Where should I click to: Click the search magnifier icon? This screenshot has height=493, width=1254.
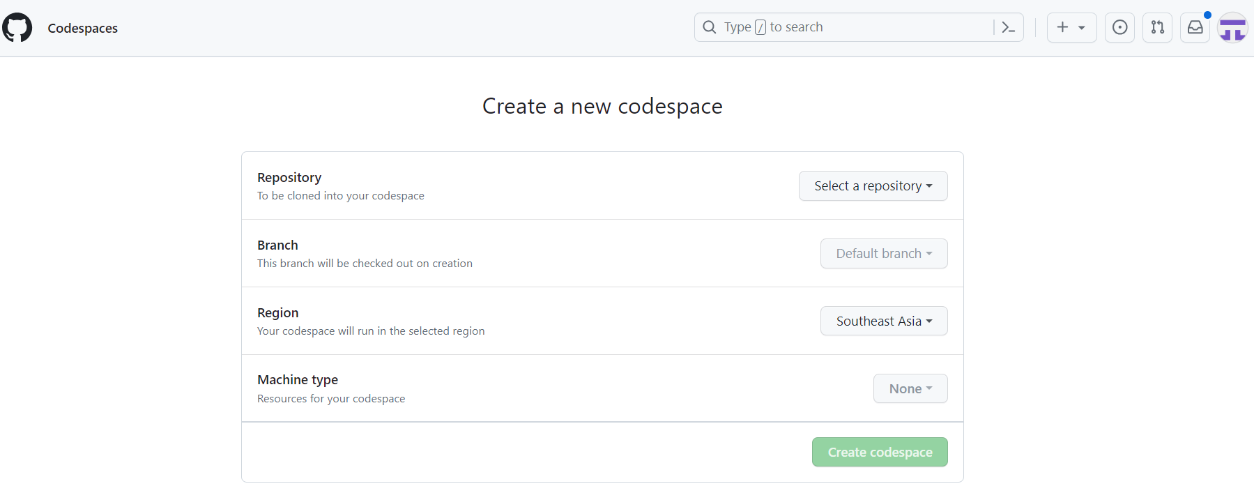point(710,27)
